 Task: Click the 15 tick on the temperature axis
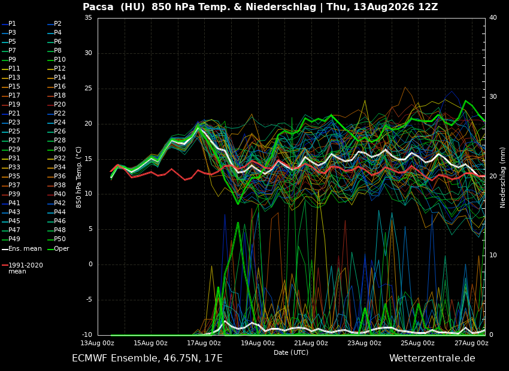click(88, 159)
